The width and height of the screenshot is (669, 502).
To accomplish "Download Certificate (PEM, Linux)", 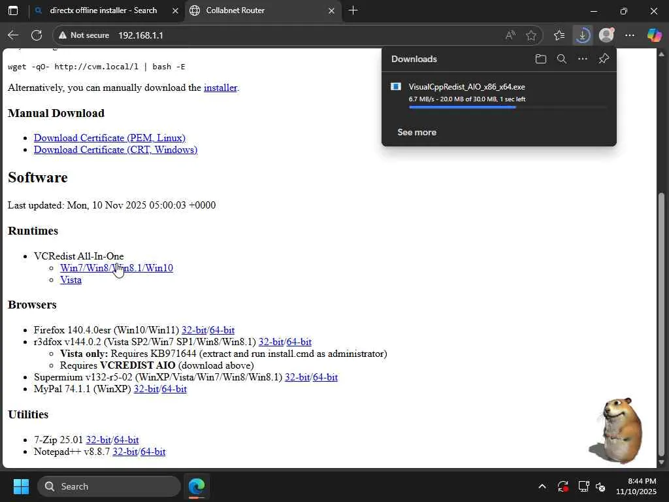I will (x=110, y=138).
